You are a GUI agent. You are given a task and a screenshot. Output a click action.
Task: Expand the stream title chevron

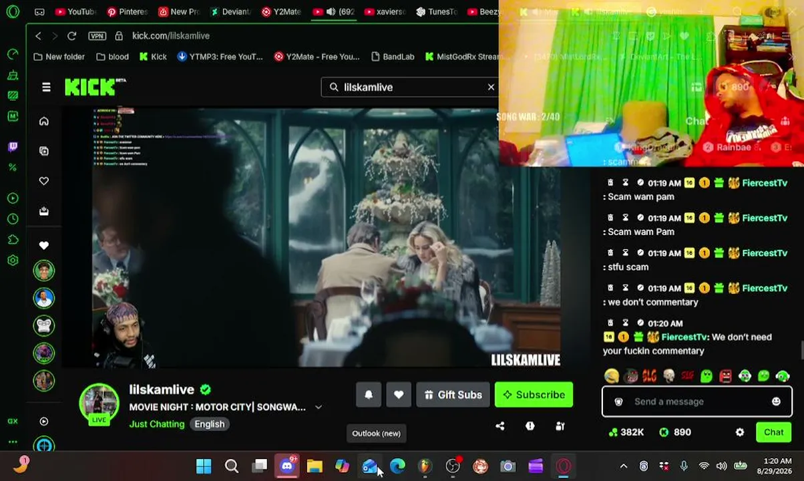(x=319, y=407)
